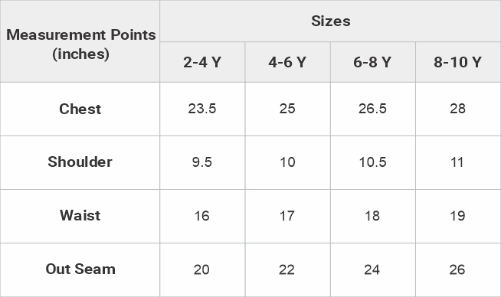Click the Sizes header cell

pyautogui.click(x=330, y=21)
